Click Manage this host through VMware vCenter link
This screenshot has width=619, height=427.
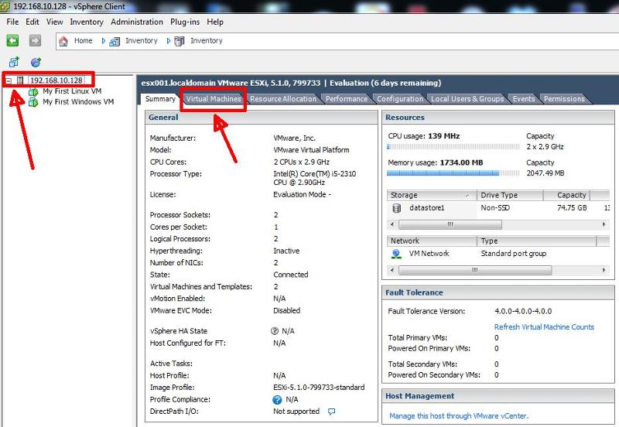pos(459,415)
